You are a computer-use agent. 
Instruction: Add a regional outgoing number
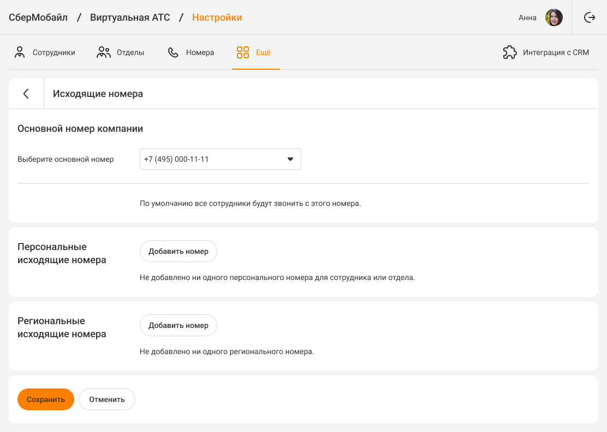point(178,325)
